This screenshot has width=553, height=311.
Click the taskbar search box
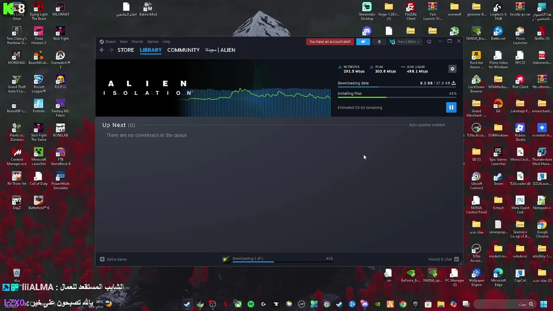pos(505,305)
